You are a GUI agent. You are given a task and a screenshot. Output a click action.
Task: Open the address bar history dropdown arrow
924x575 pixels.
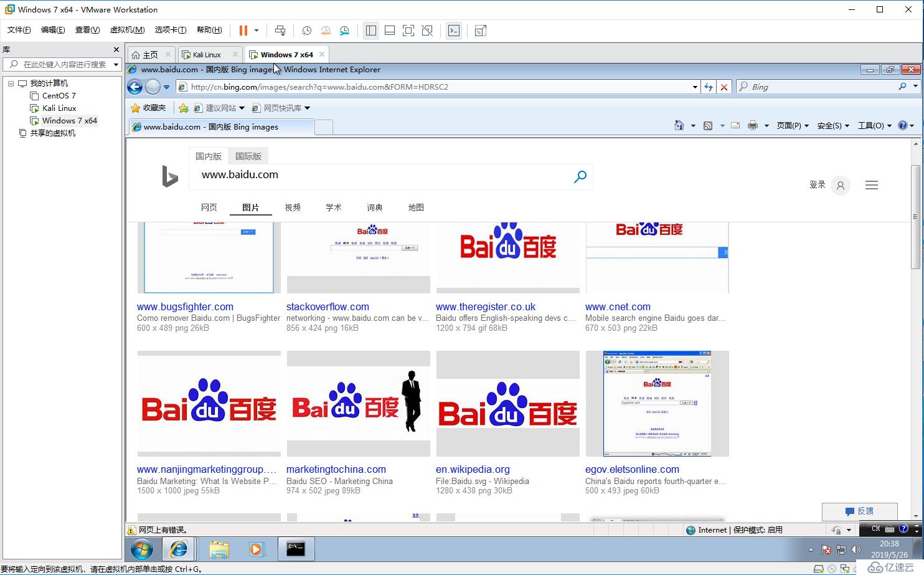tap(695, 87)
